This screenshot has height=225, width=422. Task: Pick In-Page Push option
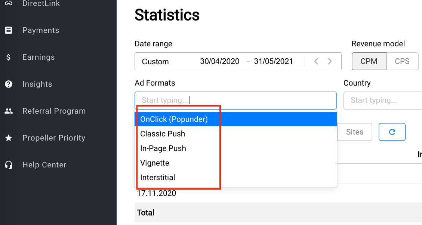click(x=163, y=148)
